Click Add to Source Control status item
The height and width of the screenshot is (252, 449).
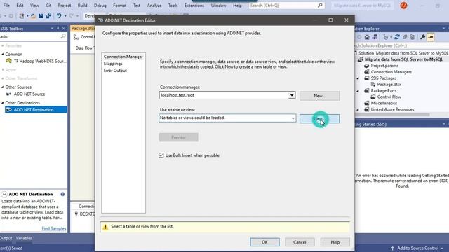(x=417, y=248)
